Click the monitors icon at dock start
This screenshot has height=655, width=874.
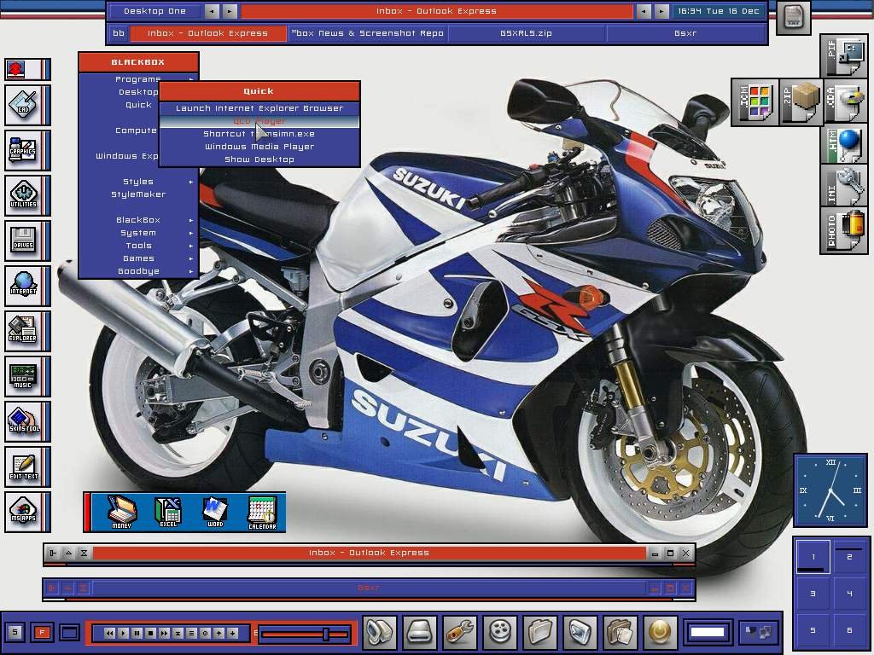pyautogui.click(x=380, y=632)
